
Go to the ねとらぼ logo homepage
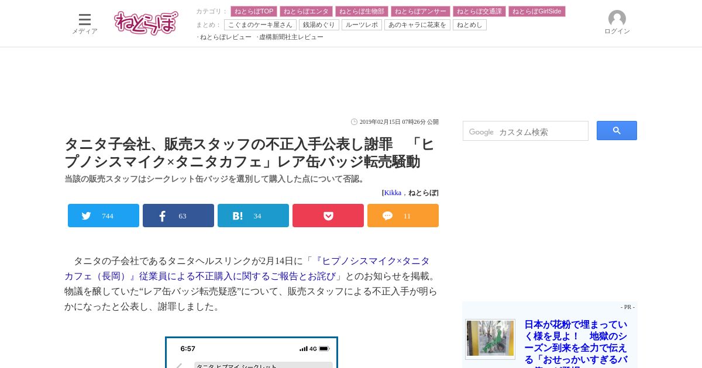(x=146, y=23)
